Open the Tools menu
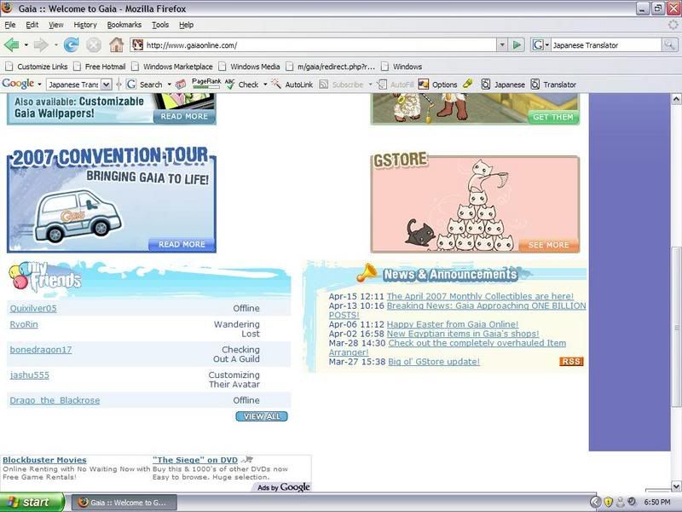Screen dimensions: 682x512 pyautogui.click(x=160, y=25)
